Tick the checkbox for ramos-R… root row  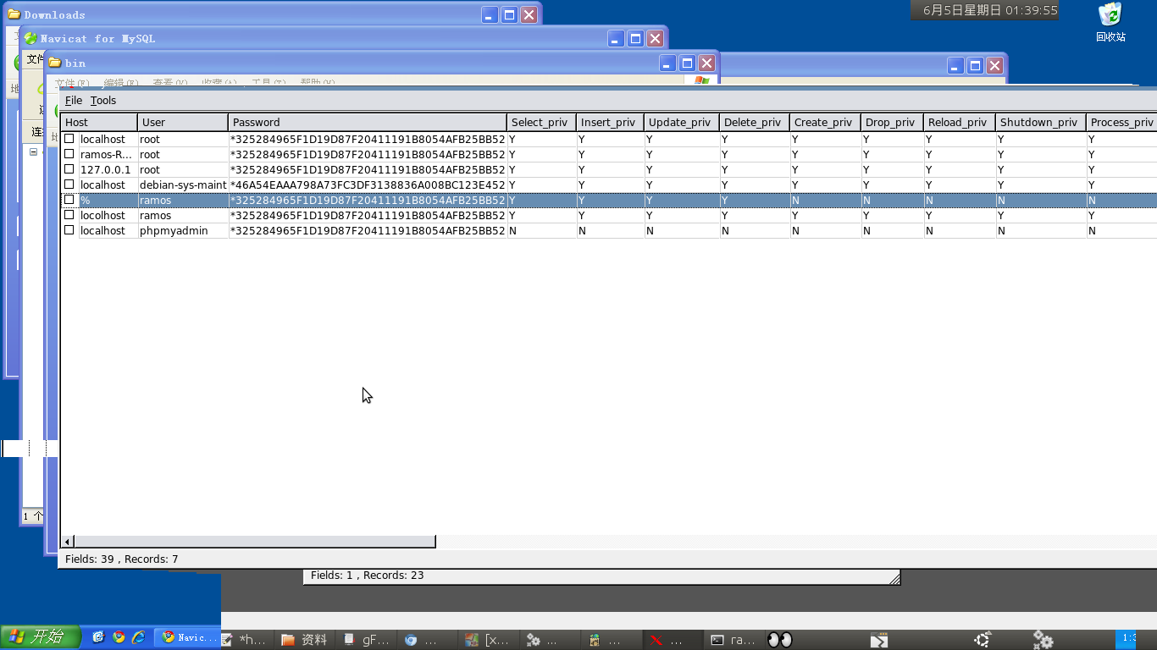coord(69,154)
